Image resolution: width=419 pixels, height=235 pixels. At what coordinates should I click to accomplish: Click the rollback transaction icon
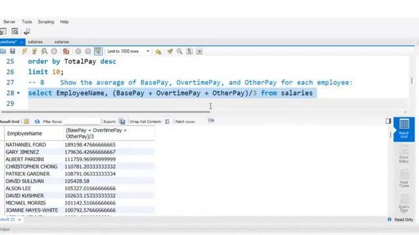[x=88, y=51]
